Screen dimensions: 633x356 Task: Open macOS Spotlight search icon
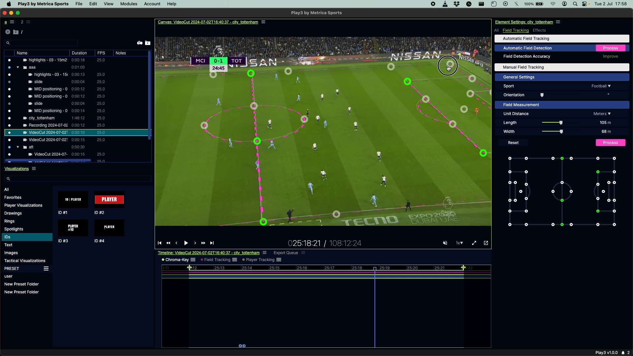pyautogui.click(x=575, y=4)
